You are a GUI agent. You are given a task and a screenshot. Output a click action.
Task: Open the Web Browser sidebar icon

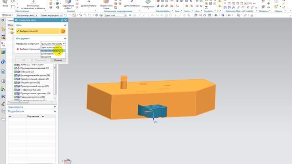click(3, 72)
